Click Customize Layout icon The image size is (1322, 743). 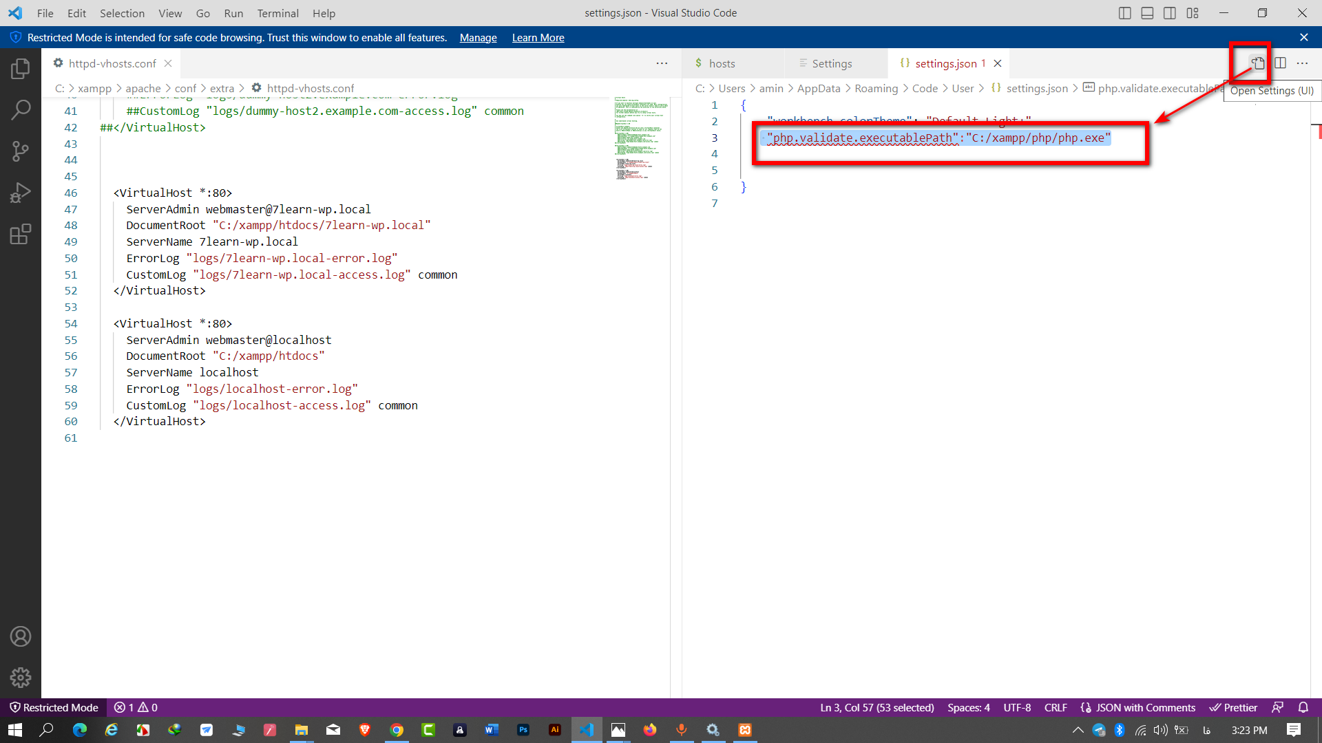point(1193,13)
